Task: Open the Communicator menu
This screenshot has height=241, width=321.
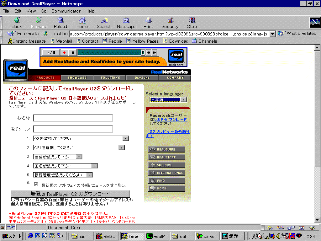Action: point(66,11)
